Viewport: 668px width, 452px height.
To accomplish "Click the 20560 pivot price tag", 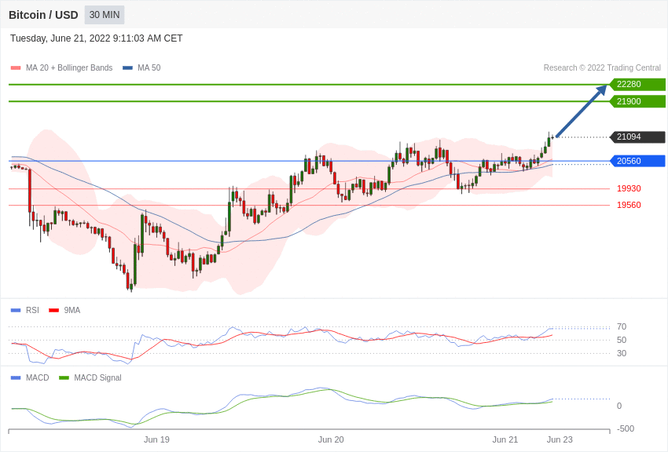I will point(637,161).
